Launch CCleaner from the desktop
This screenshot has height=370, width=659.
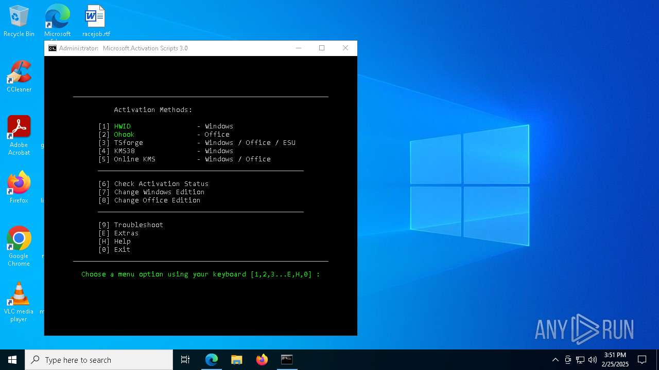coord(19,77)
